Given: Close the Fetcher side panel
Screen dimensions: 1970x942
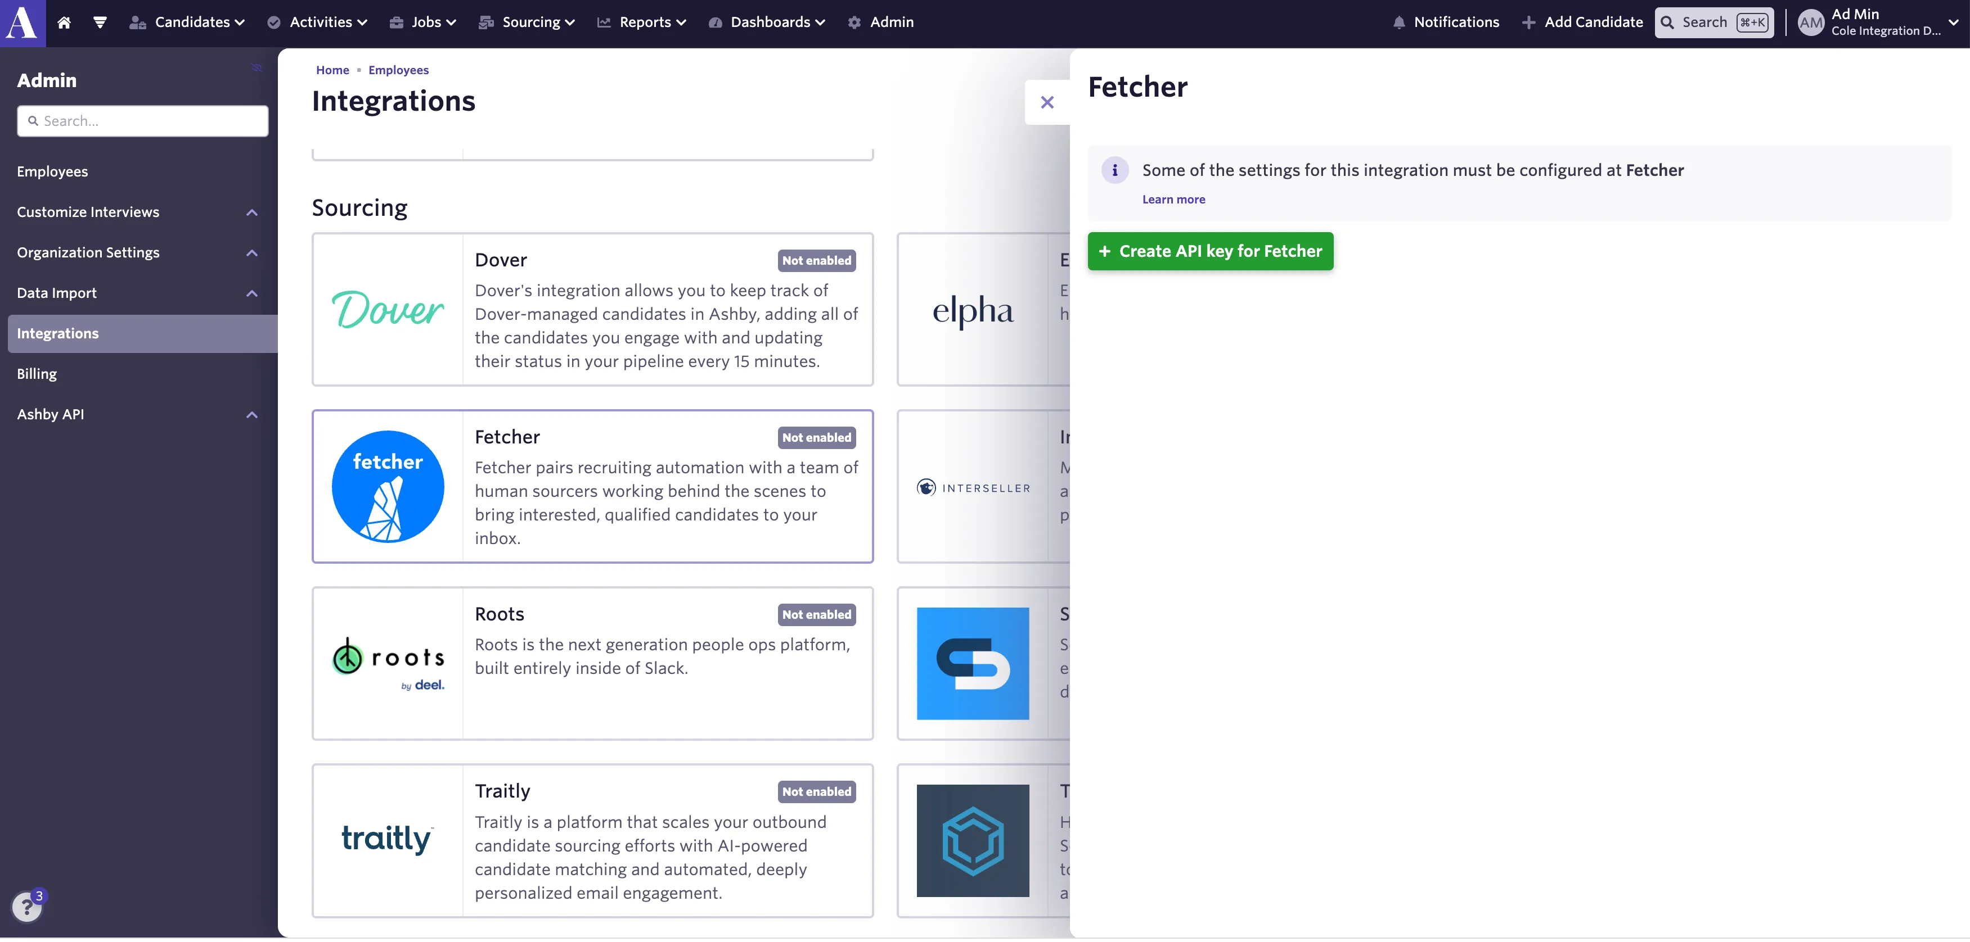Looking at the screenshot, I should [x=1047, y=102].
